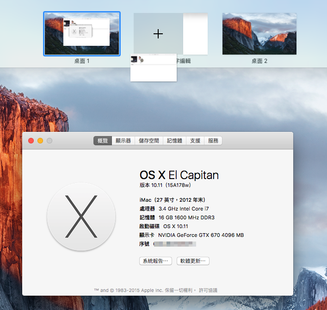Switch to the 顯示器 tab
327x310 pixels.
(x=123, y=141)
